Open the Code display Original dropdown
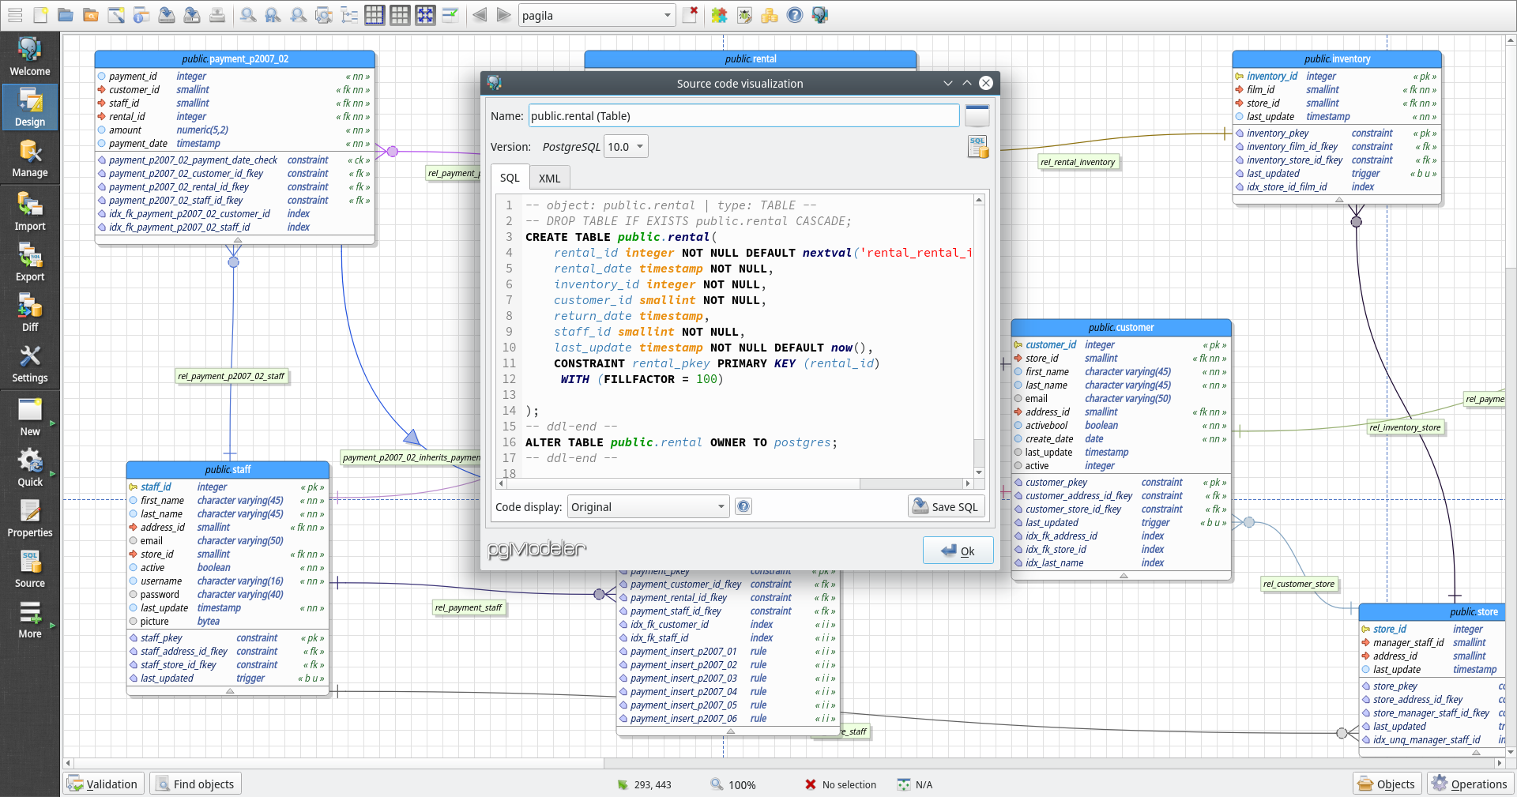Image resolution: width=1517 pixels, height=797 pixels. (648, 507)
